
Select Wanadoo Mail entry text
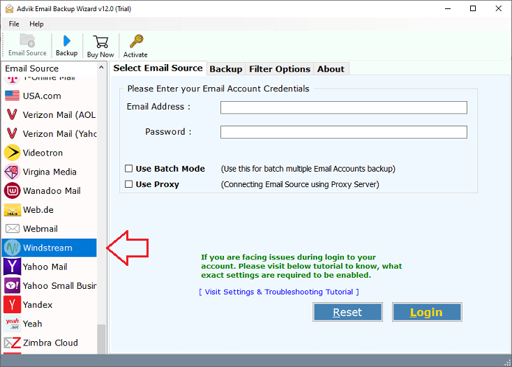coord(52,190)
